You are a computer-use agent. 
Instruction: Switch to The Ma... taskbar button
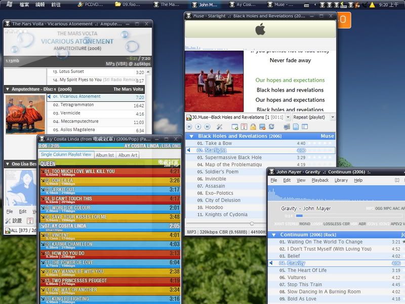(167, 5)
